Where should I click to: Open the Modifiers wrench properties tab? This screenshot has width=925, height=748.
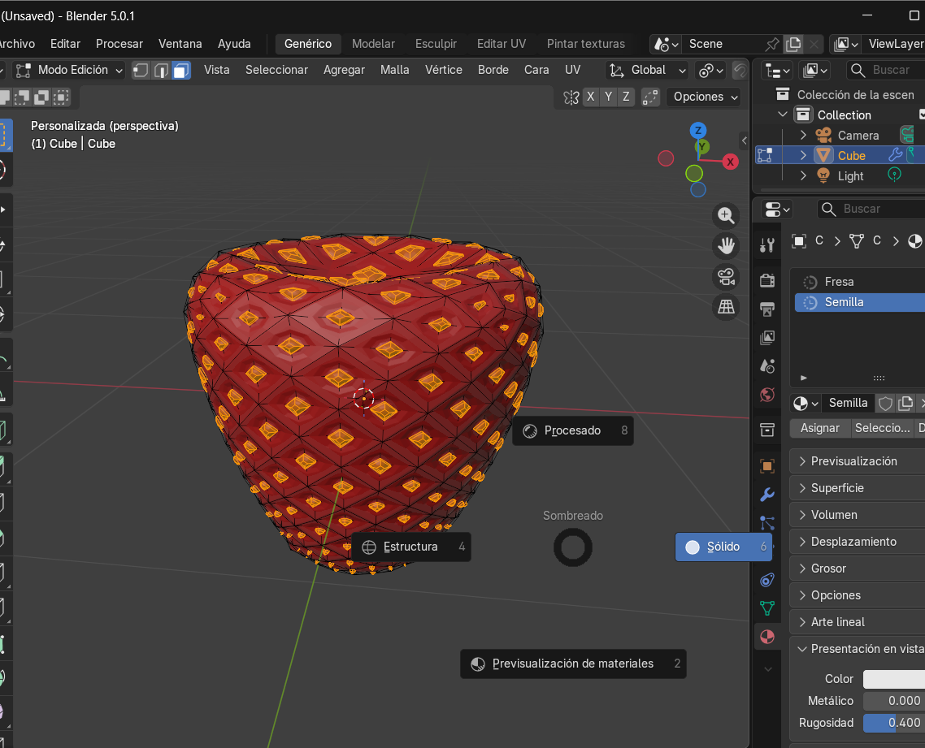767,495
